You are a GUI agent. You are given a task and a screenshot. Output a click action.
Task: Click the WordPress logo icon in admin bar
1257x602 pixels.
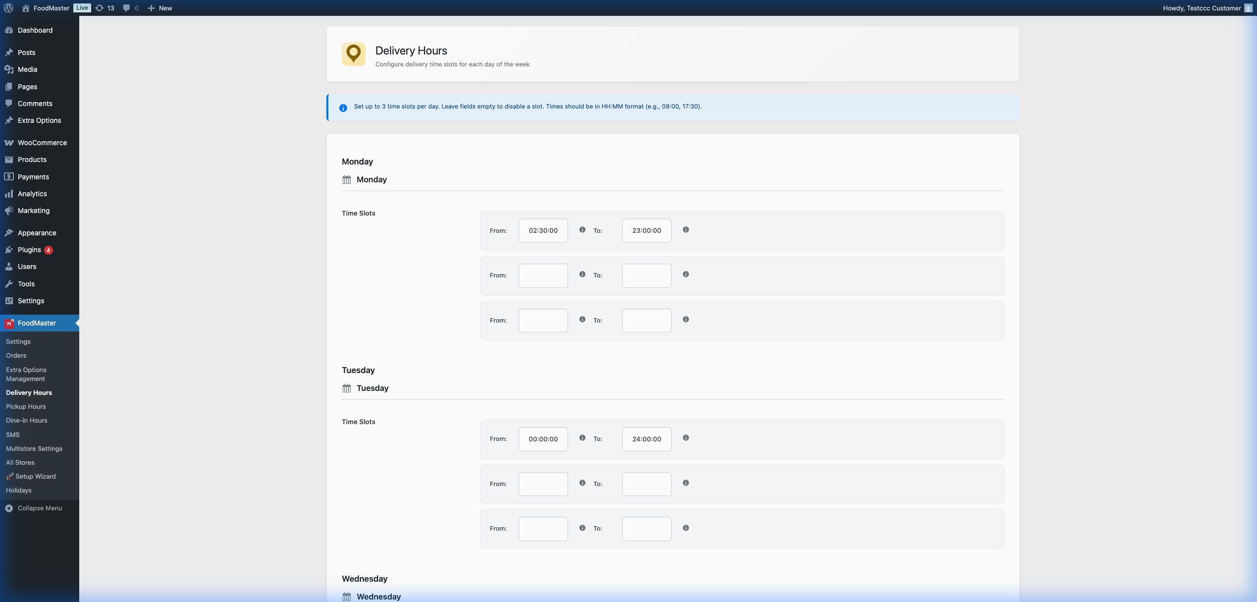point(8,8)
